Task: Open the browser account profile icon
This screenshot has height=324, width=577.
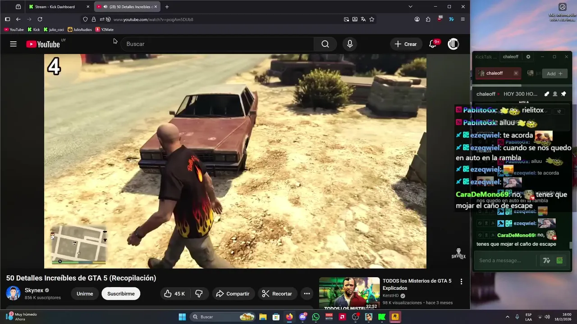Action: click(417, 19)
